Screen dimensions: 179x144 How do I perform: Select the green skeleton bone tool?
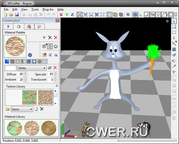tap(174, 72)
